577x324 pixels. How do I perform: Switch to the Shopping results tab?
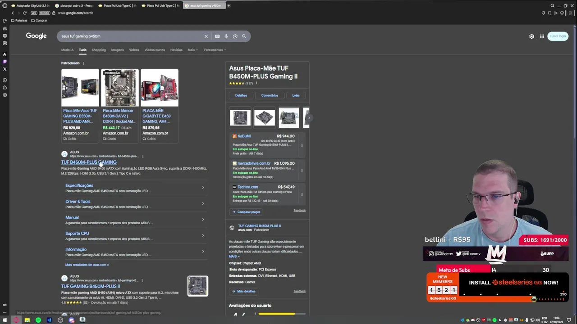99,50
